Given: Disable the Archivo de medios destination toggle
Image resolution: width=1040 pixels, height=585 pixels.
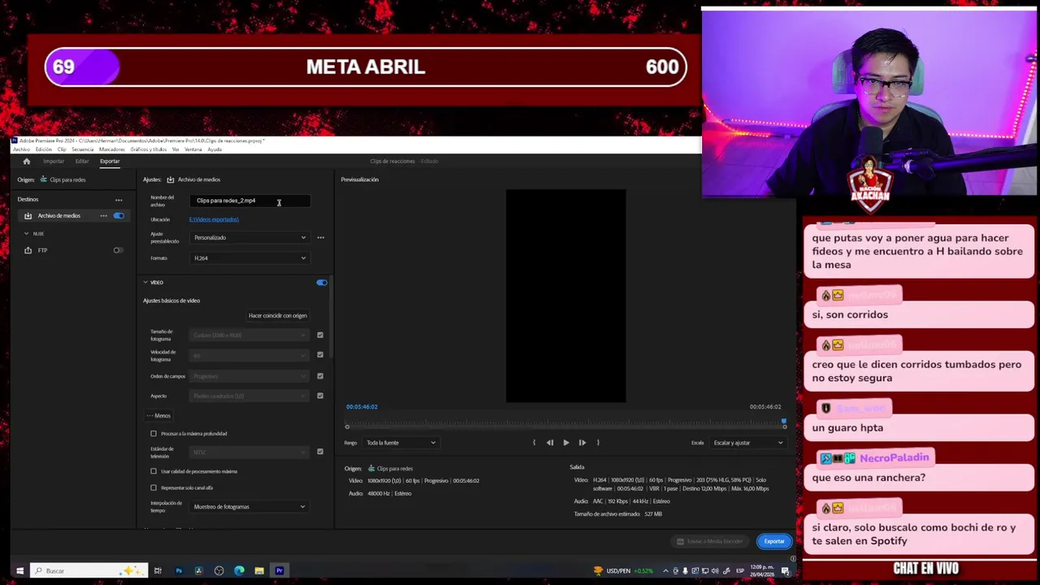Looking at the screenshot, I should [119, 215].
